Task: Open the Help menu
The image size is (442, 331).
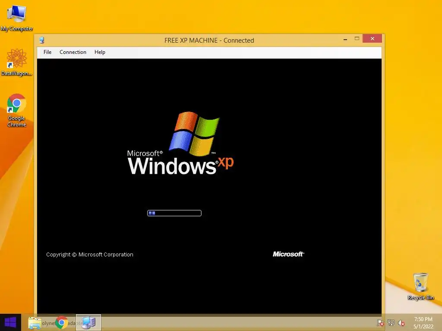Action: tap(100, 52)
